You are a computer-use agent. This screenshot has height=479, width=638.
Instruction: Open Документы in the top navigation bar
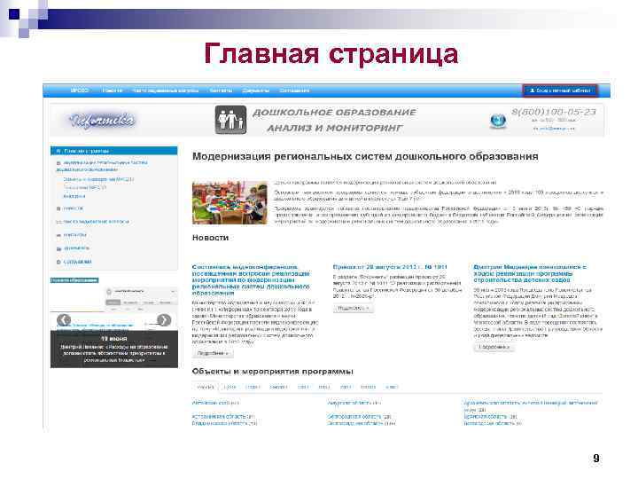point(255,90)
